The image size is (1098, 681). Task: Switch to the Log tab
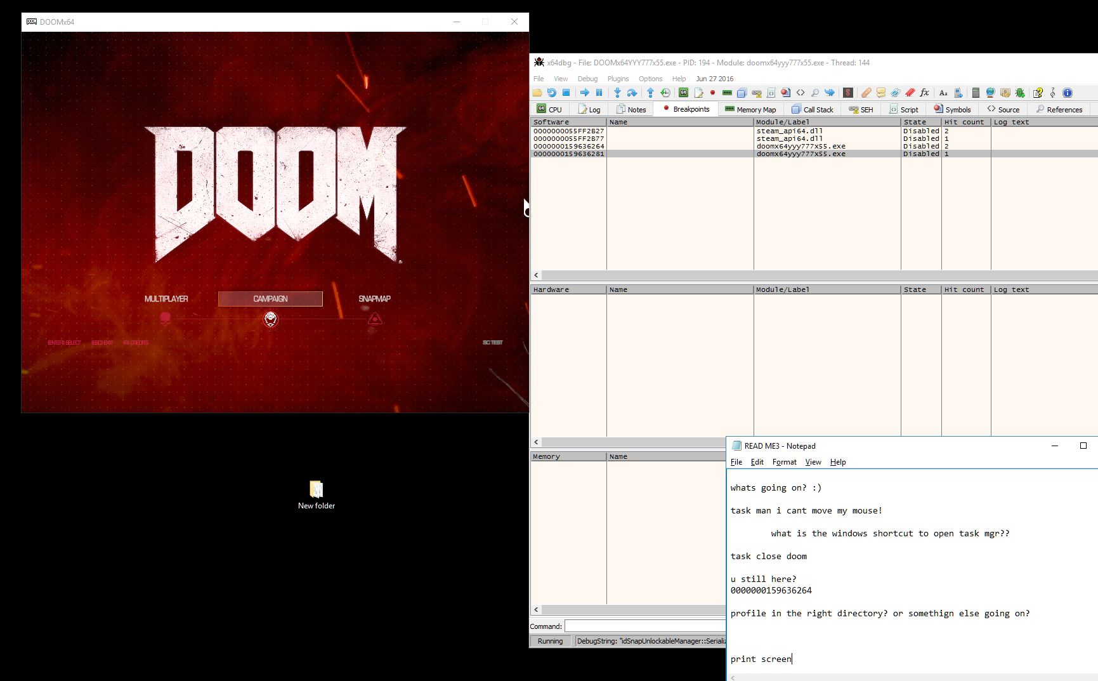click(589, 109)
